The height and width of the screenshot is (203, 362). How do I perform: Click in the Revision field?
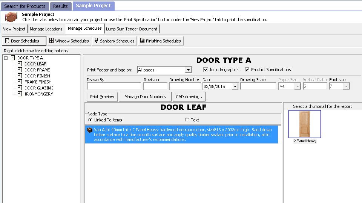(155, 86)
